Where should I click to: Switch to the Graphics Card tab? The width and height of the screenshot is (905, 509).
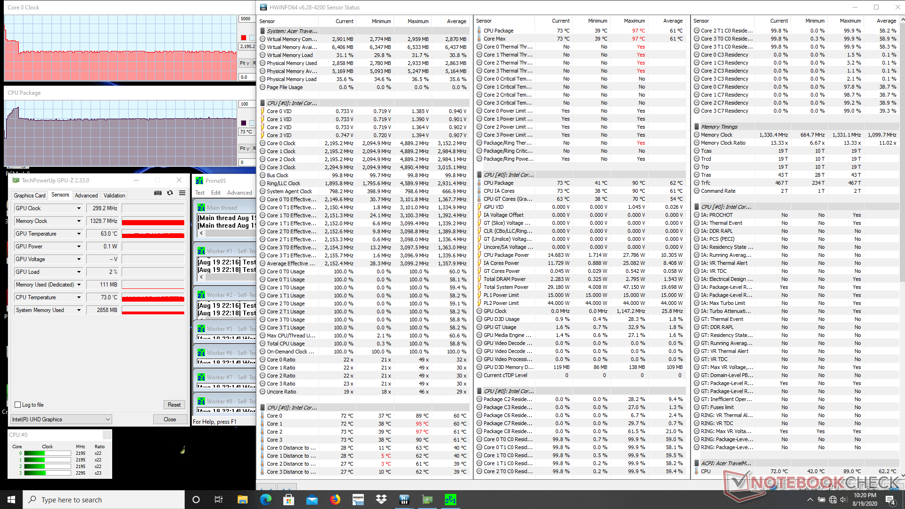tap(30, 196)
